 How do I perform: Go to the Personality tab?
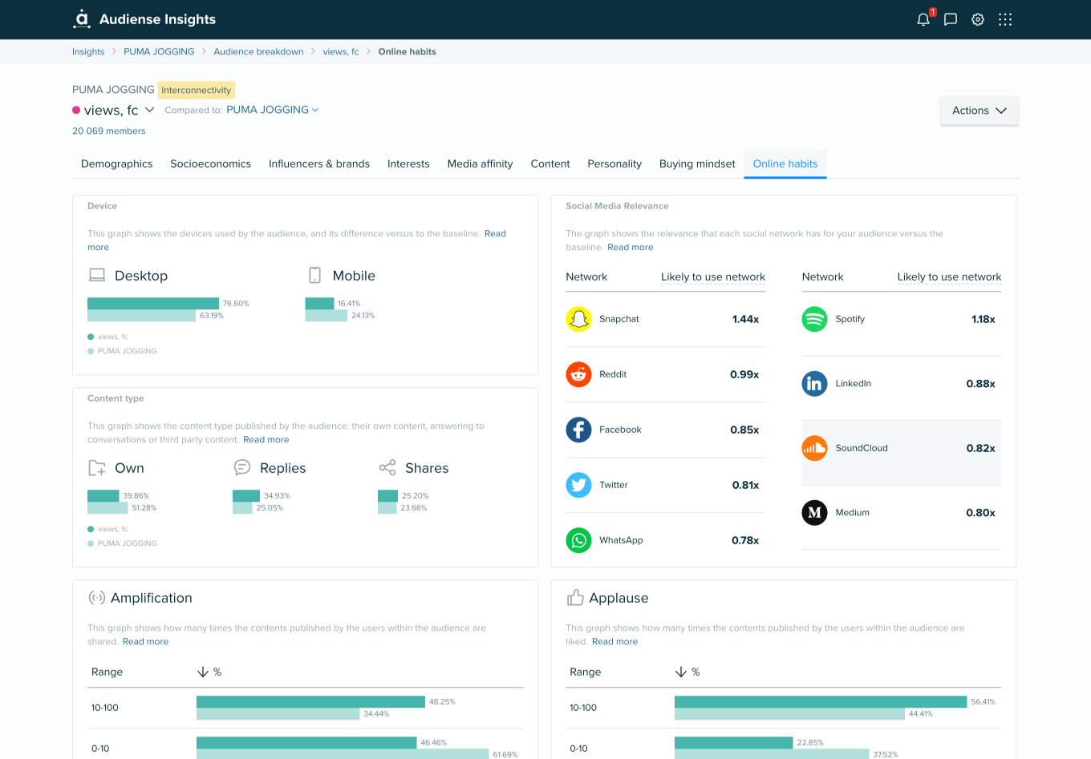coord(614,164)
